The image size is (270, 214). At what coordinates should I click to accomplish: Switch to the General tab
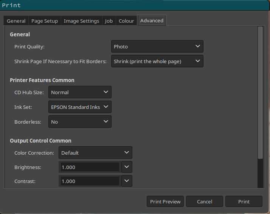(16, 21)
